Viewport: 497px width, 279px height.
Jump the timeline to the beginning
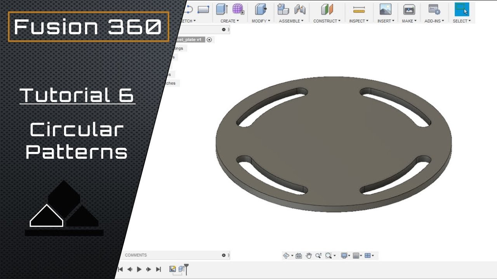coord(120,269)
